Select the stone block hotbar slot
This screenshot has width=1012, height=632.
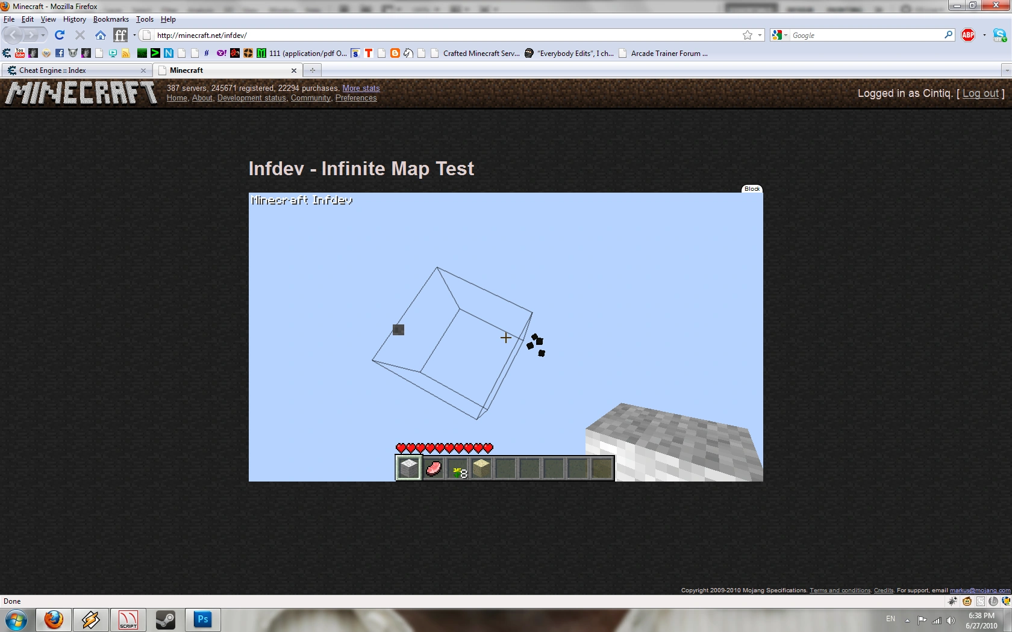coord(408,468)
